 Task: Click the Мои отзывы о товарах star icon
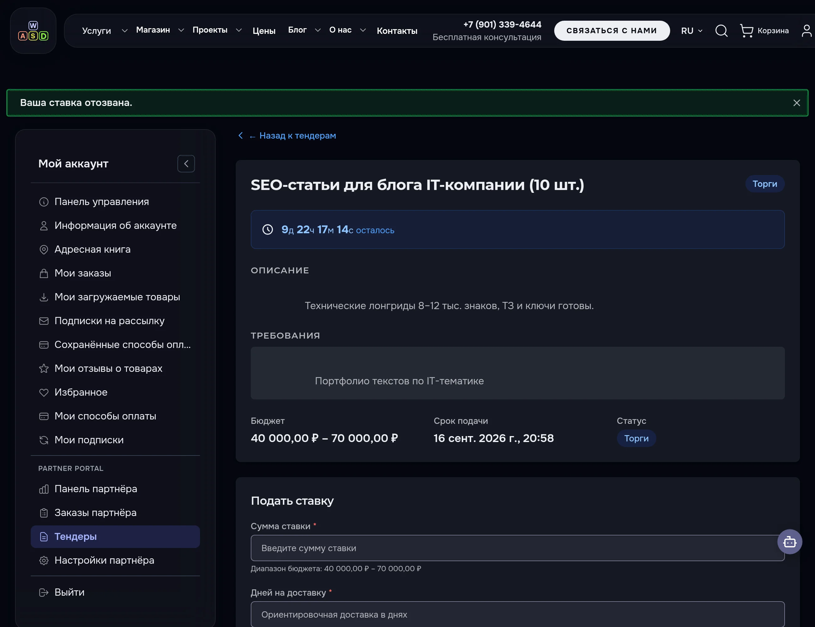44,369
